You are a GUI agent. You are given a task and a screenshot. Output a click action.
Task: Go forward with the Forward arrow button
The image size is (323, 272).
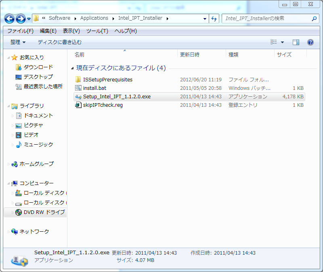point(21,19)
